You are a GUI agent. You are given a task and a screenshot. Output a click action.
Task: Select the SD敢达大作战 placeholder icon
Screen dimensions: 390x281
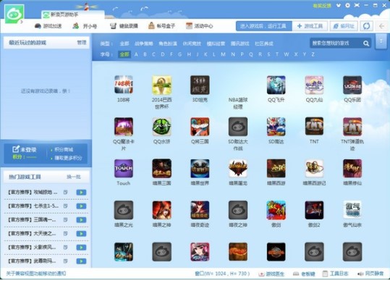[x=238, y=127]
